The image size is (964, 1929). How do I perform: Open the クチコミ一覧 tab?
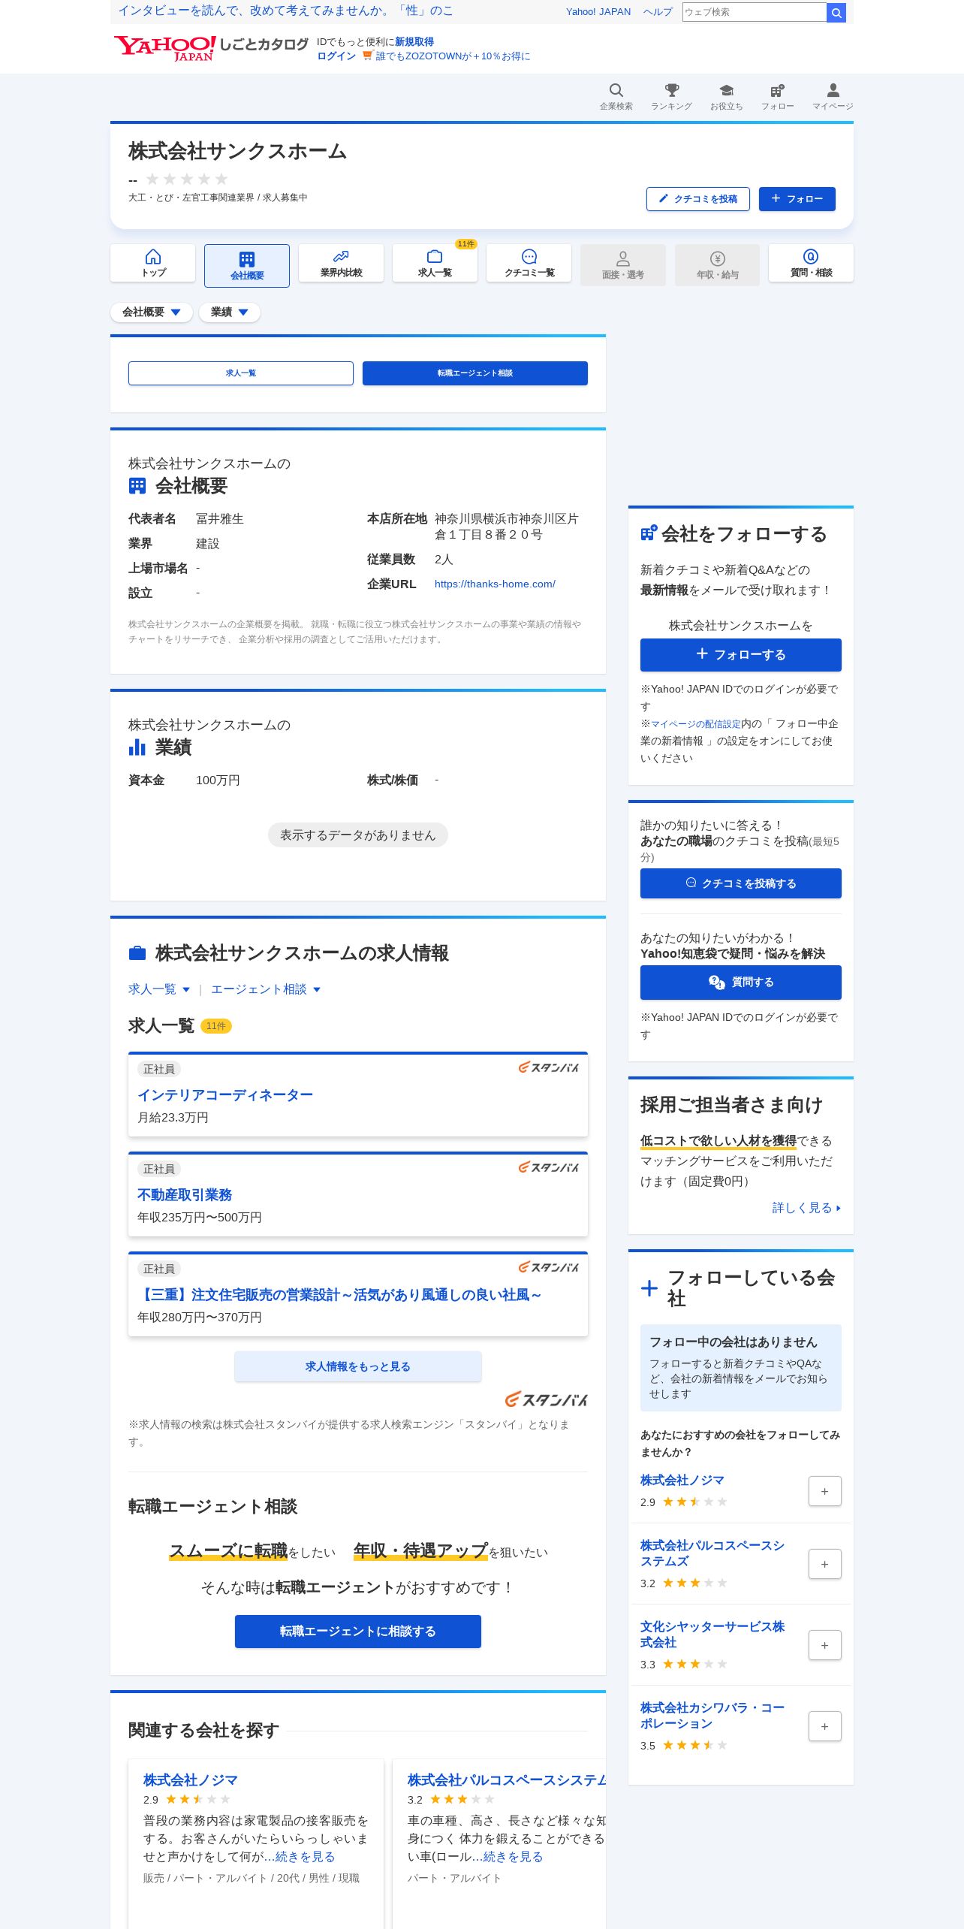pyautogui.click(x=529, y=263)
